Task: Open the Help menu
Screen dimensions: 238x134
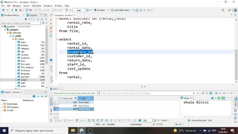Action: point(67,6)
